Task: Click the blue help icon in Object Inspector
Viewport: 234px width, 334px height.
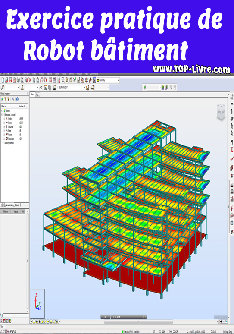Action: pos(17,99)
